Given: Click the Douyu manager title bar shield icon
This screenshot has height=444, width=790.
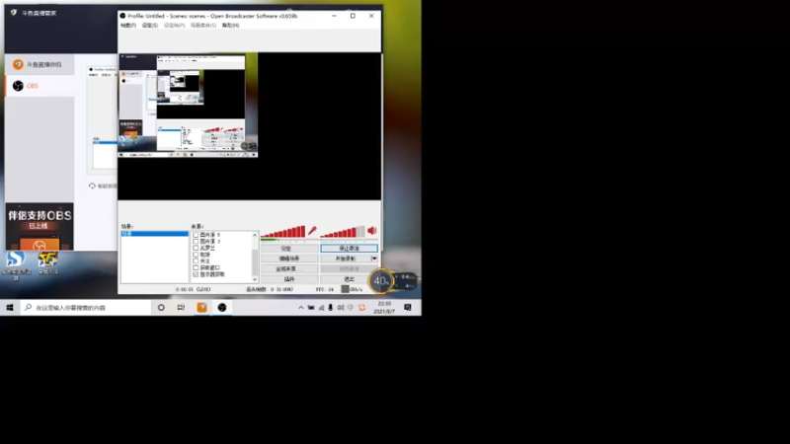Looking at the screenshot, I should [x=14, y=13].
